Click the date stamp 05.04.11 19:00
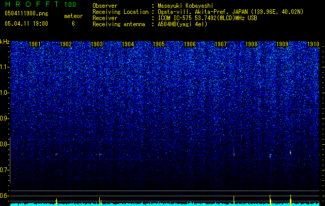325x206 pixels. (26, 23)
